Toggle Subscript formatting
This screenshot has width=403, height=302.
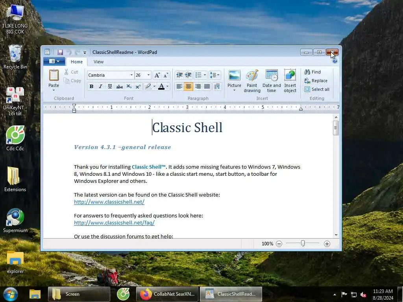(129, 86)
